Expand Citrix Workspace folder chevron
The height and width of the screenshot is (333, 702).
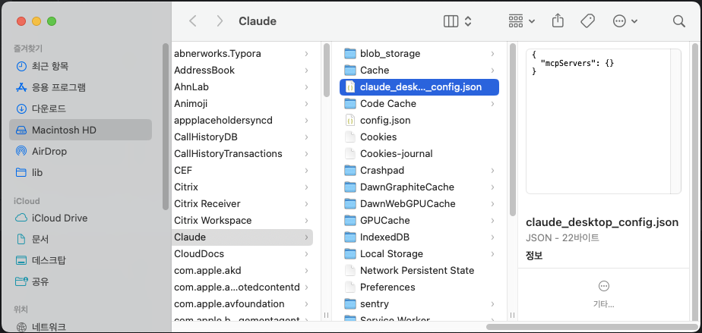point(306,221)
